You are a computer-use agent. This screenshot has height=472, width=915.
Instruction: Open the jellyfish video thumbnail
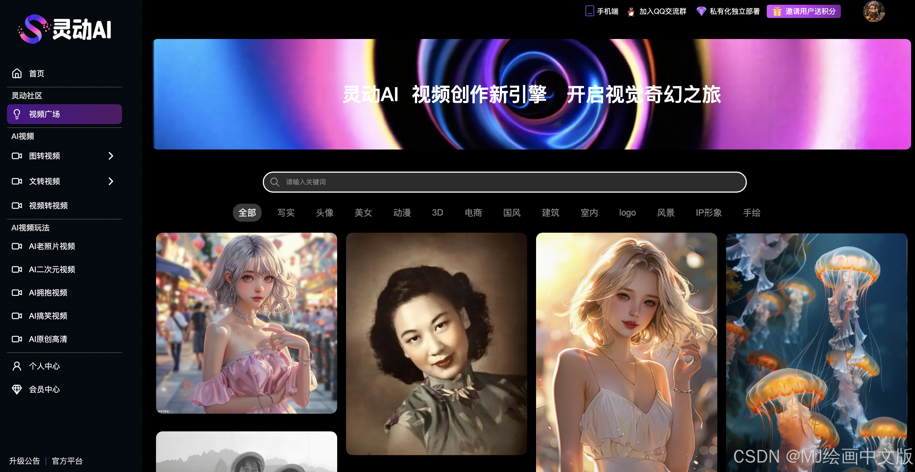(x=816, y=351)
